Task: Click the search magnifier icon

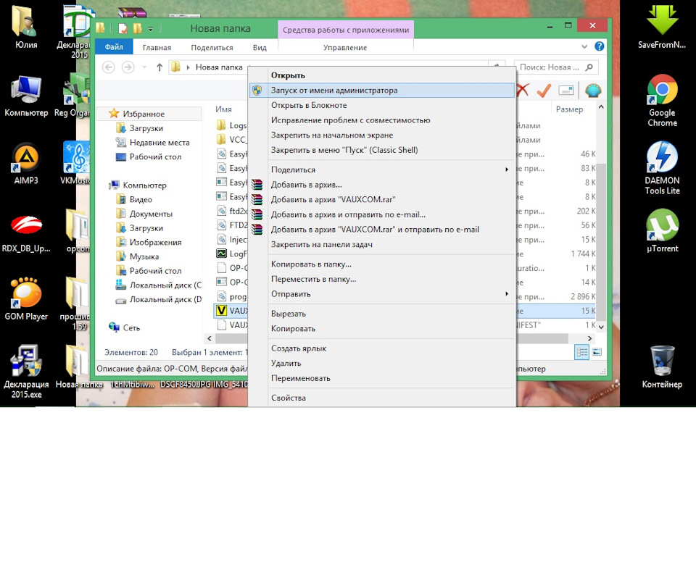Action: [x=589, y=67]
